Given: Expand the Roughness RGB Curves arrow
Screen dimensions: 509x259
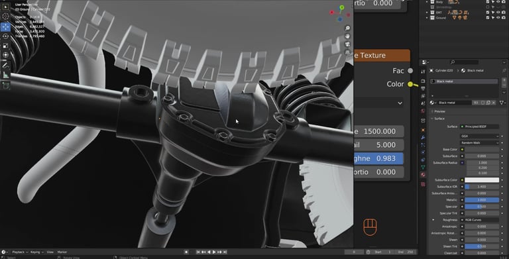Looking at the screenshot, I should tap(433, 220).
